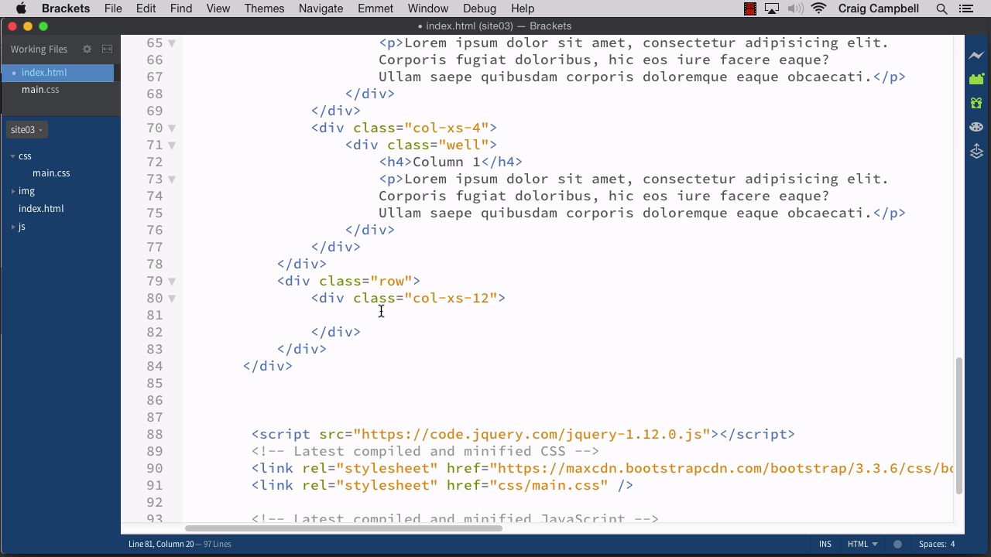Open the site03 project dropdown
Viewport: 991px width, 557px height.
pos(26,129)
